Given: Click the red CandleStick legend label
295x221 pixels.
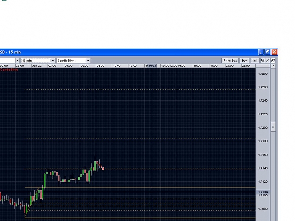Looking at the screenshot, I should (x=9, y=70).
